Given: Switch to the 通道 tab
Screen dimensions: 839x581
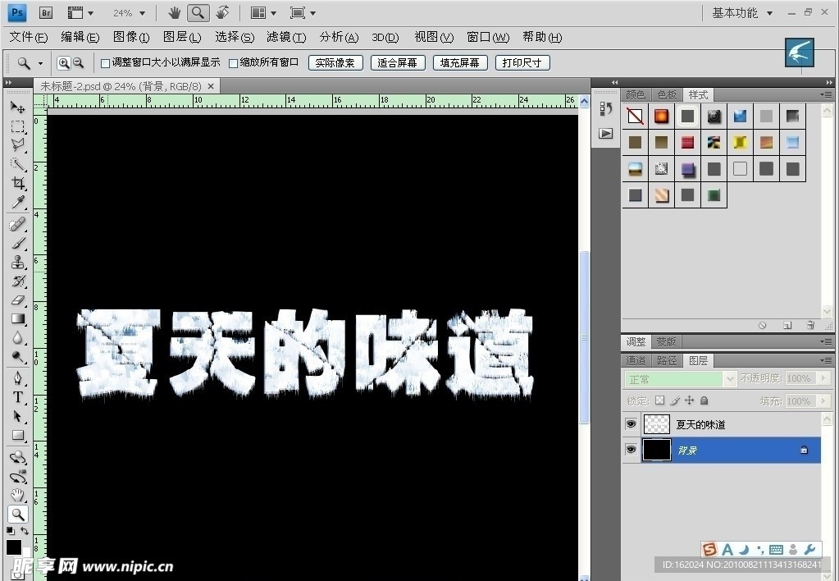Looking at the screenshot, I should pyautogui.click(x=636, y=360).
